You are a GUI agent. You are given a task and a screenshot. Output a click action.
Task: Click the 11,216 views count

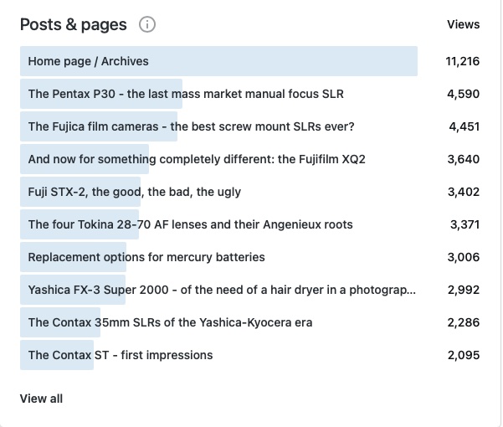tap(463, 61)
